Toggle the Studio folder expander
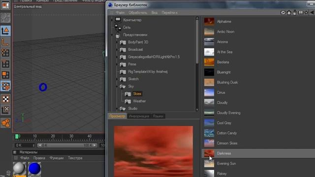Viewport: 315px width, 177px height. pyautogui.click(x=117, y=109)
